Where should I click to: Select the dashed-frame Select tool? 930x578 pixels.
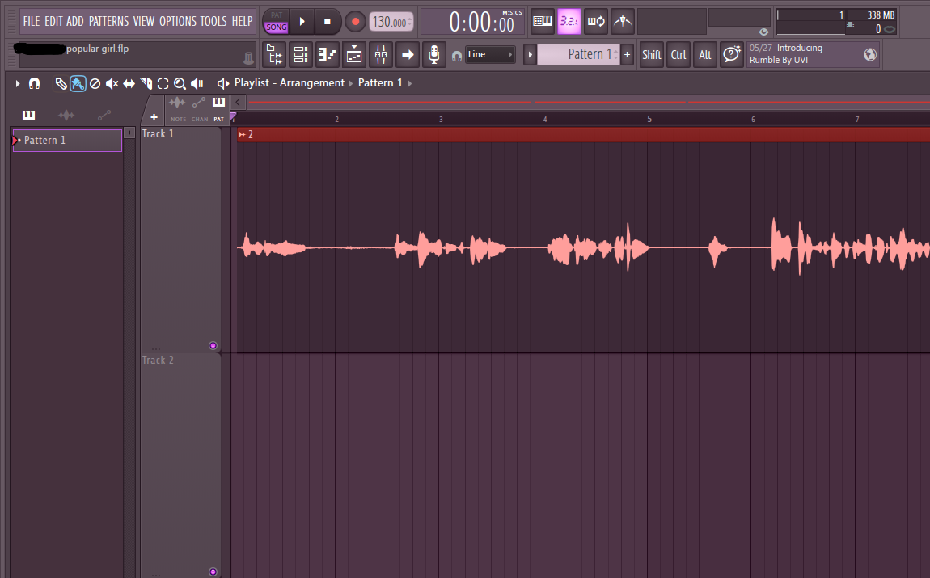163,83
